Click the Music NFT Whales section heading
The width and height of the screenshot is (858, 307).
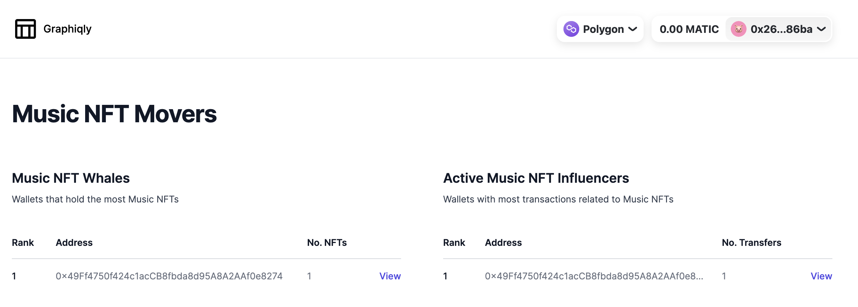click(x=71, y=178)
